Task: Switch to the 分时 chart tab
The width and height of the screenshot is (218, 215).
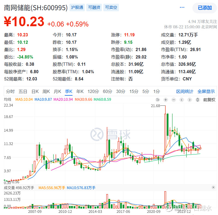Action: pos(10,92)
